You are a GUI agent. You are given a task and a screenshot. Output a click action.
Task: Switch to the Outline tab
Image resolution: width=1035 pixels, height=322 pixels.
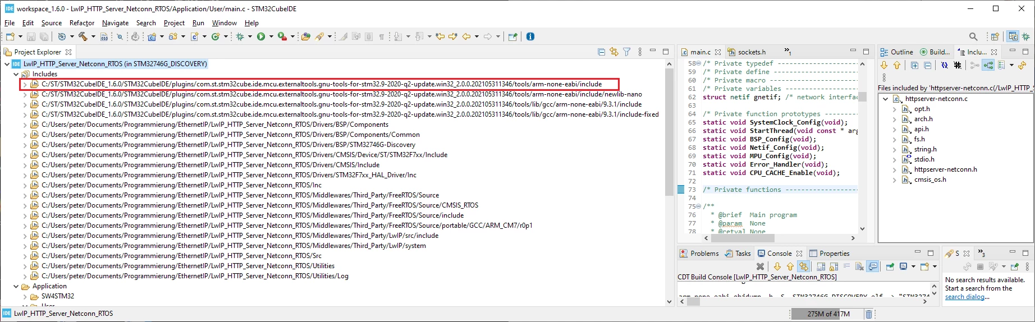[x=897, y=52]
